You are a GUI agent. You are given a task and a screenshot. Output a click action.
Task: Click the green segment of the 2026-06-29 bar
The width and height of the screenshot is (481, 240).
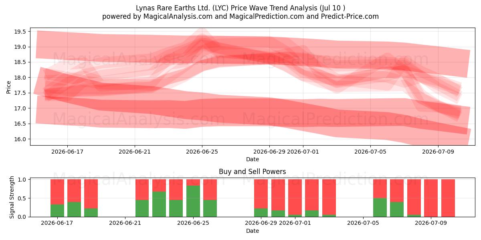tap(261, 212)
